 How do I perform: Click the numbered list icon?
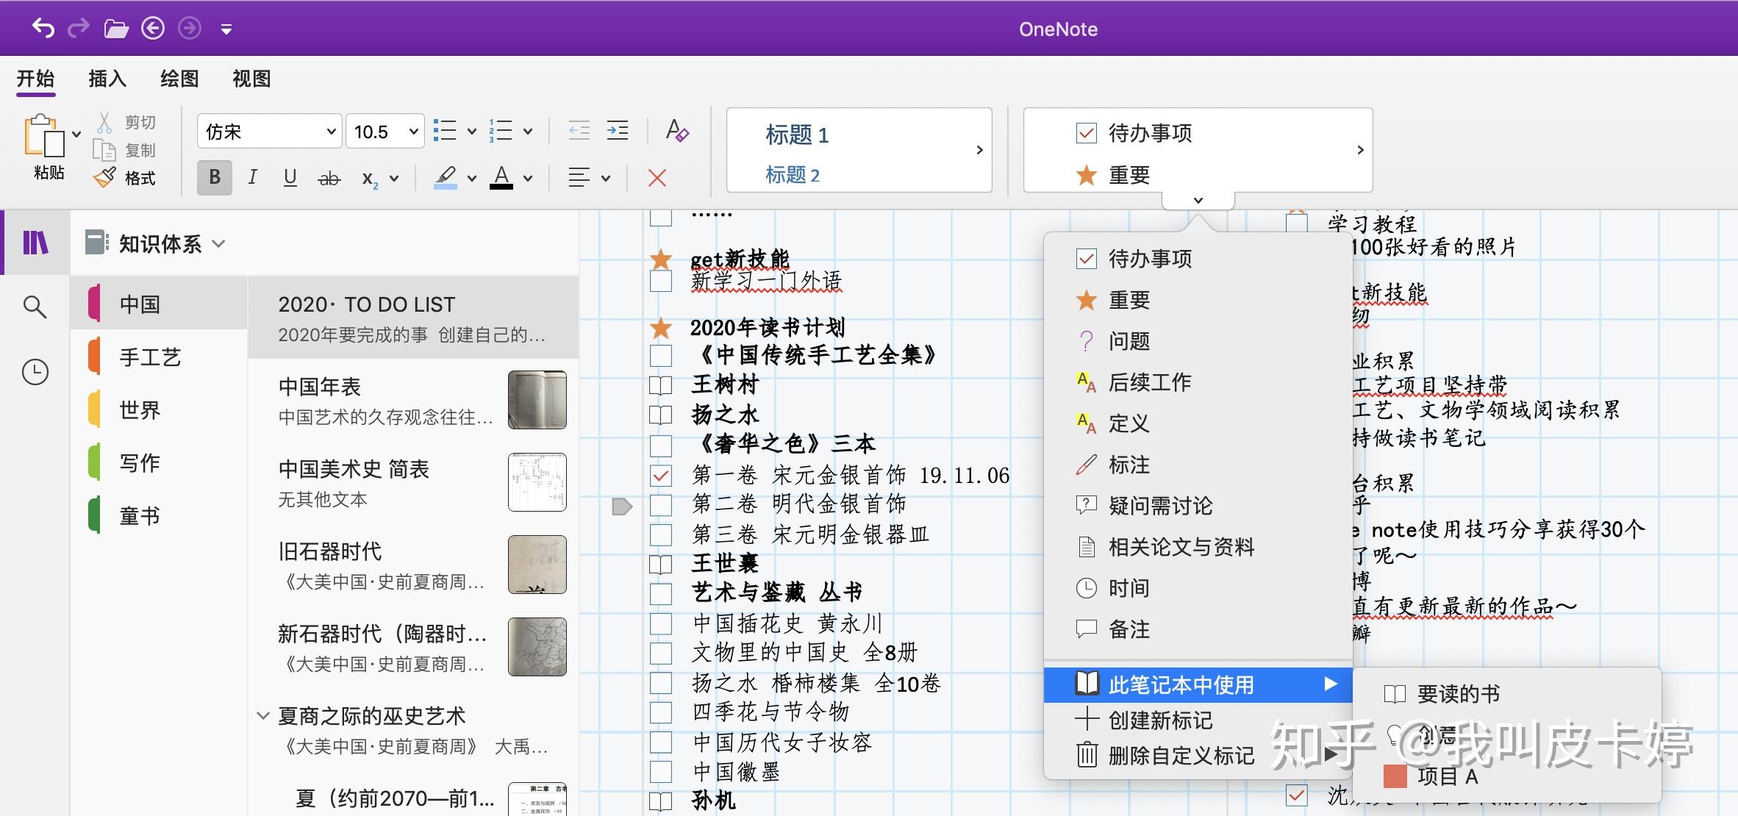point(501,131)
